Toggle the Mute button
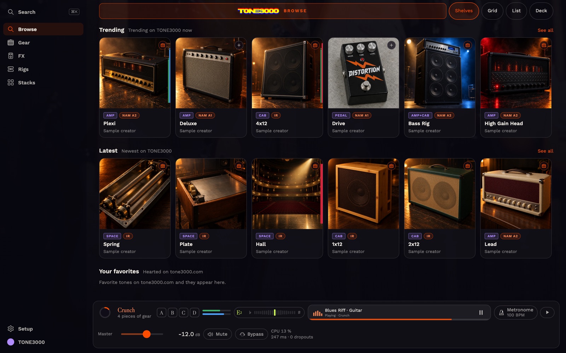Screen dimensions: 566x353 tap(218, 334)
